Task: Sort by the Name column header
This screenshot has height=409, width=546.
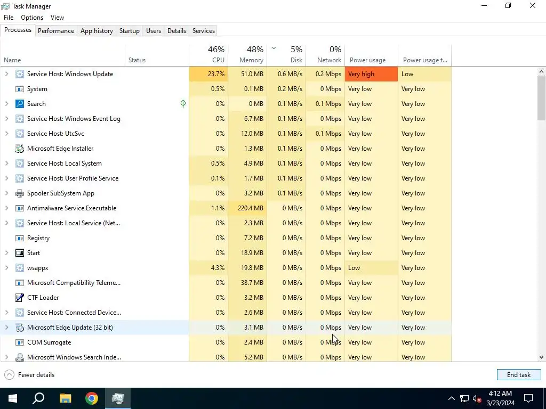Action: [63, 55]
